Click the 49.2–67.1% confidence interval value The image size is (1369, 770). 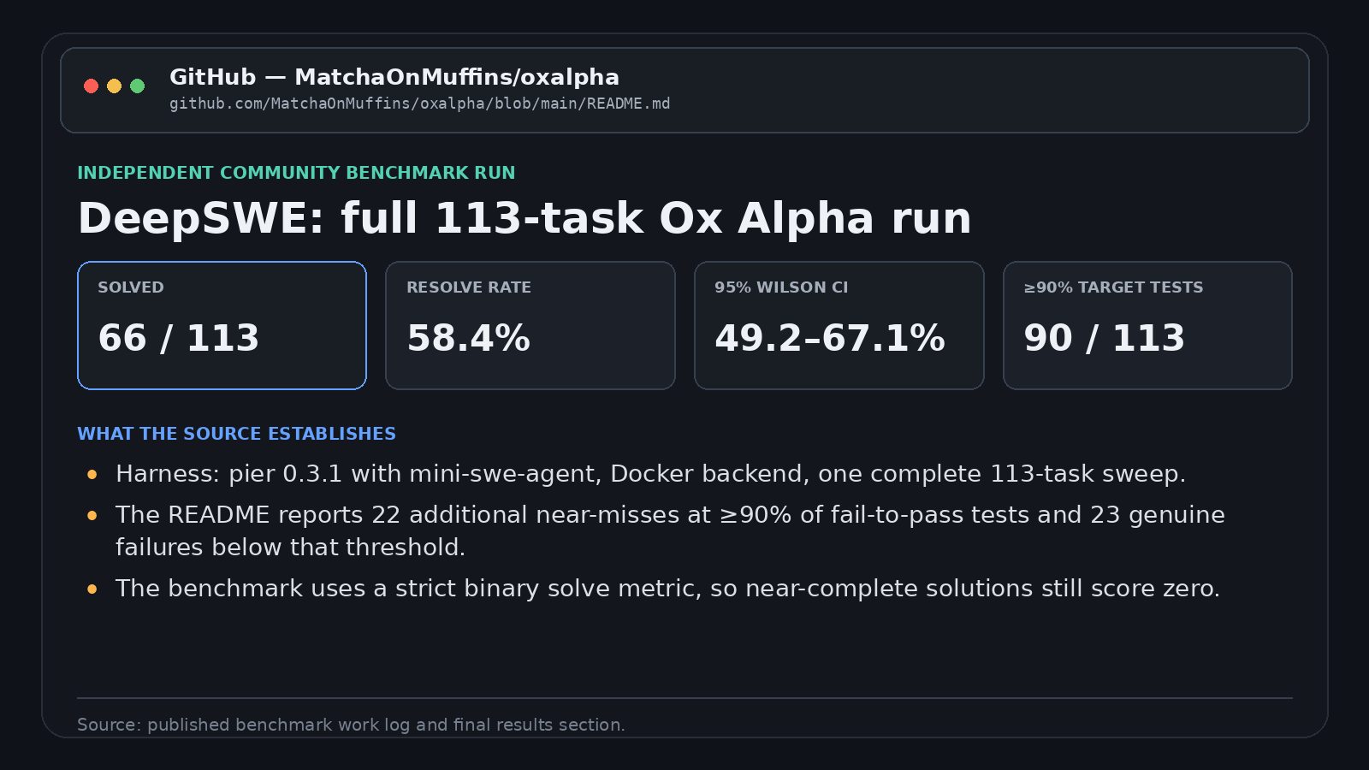[830, 338]
